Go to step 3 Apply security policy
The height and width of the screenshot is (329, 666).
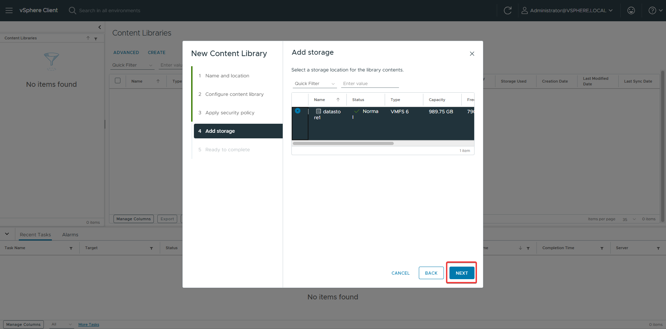coord(230,113)
